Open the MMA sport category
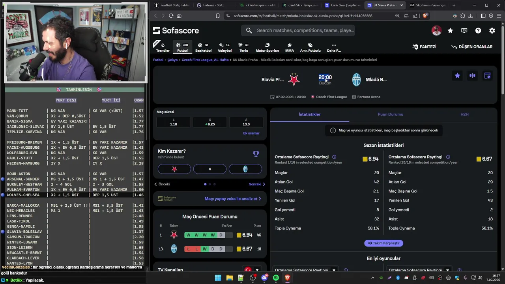This screenshot has width=505, height=284. [x=290, y=47]
